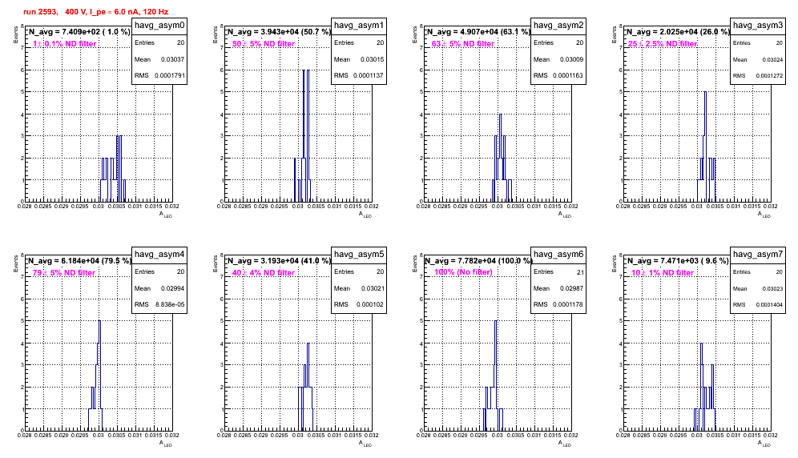Click the Events y-axis title of havg_asym3 pad
Image resolution: width=798 pixels, height=458 pixels.
pyautogui.click(x=615, y=34)
